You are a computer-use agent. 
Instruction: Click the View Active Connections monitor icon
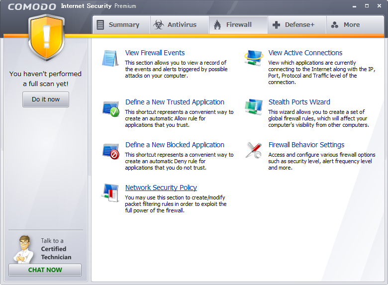(x=254, y=58)
